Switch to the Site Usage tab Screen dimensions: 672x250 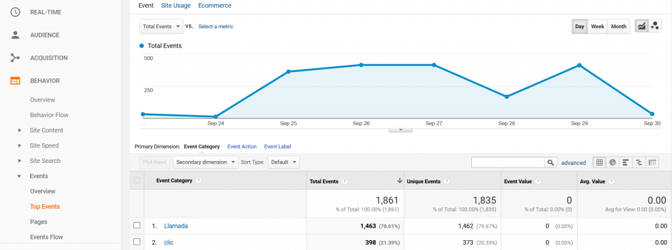[x=176, y=5]
